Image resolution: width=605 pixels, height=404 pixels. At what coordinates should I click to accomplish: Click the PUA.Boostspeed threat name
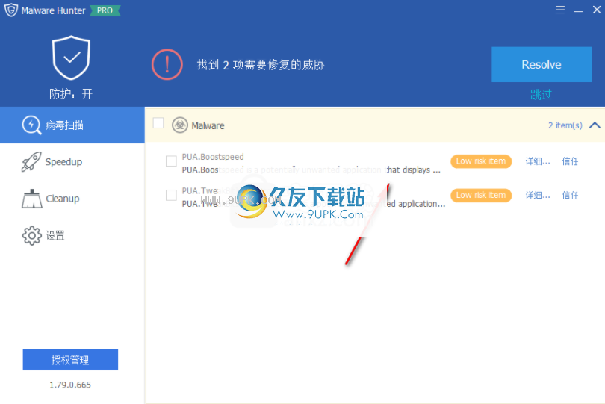click(x=213, y=157)
